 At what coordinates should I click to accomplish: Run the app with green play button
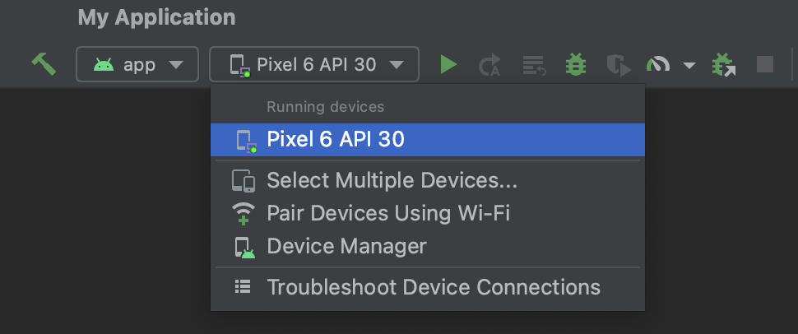pyautogui.click(x=448, y=64)
